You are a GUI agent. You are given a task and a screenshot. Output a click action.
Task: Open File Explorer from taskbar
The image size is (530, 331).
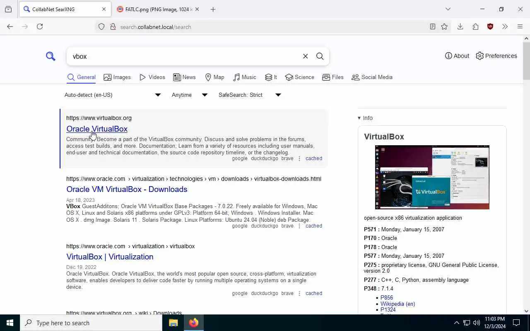(x=173, y=323)
